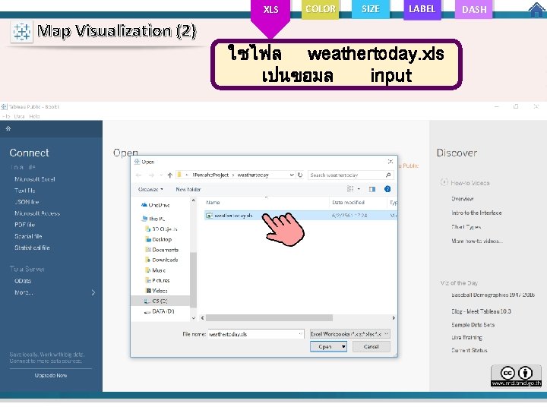
Task: Click the home icon on the slide
Action: click(x=537, y=8)
